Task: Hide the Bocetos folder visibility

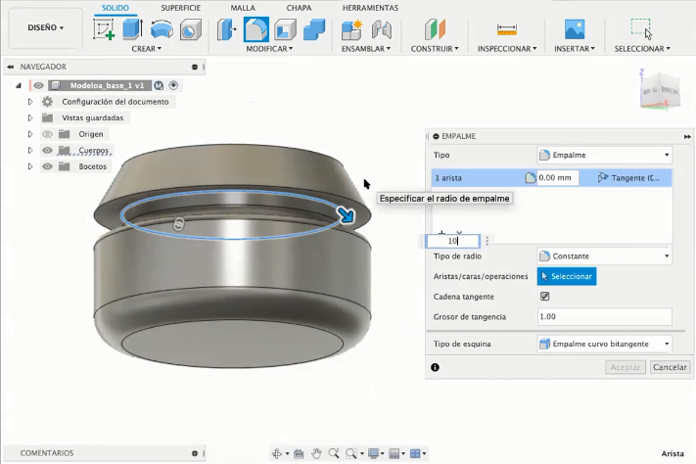Action: pos(46,166)
